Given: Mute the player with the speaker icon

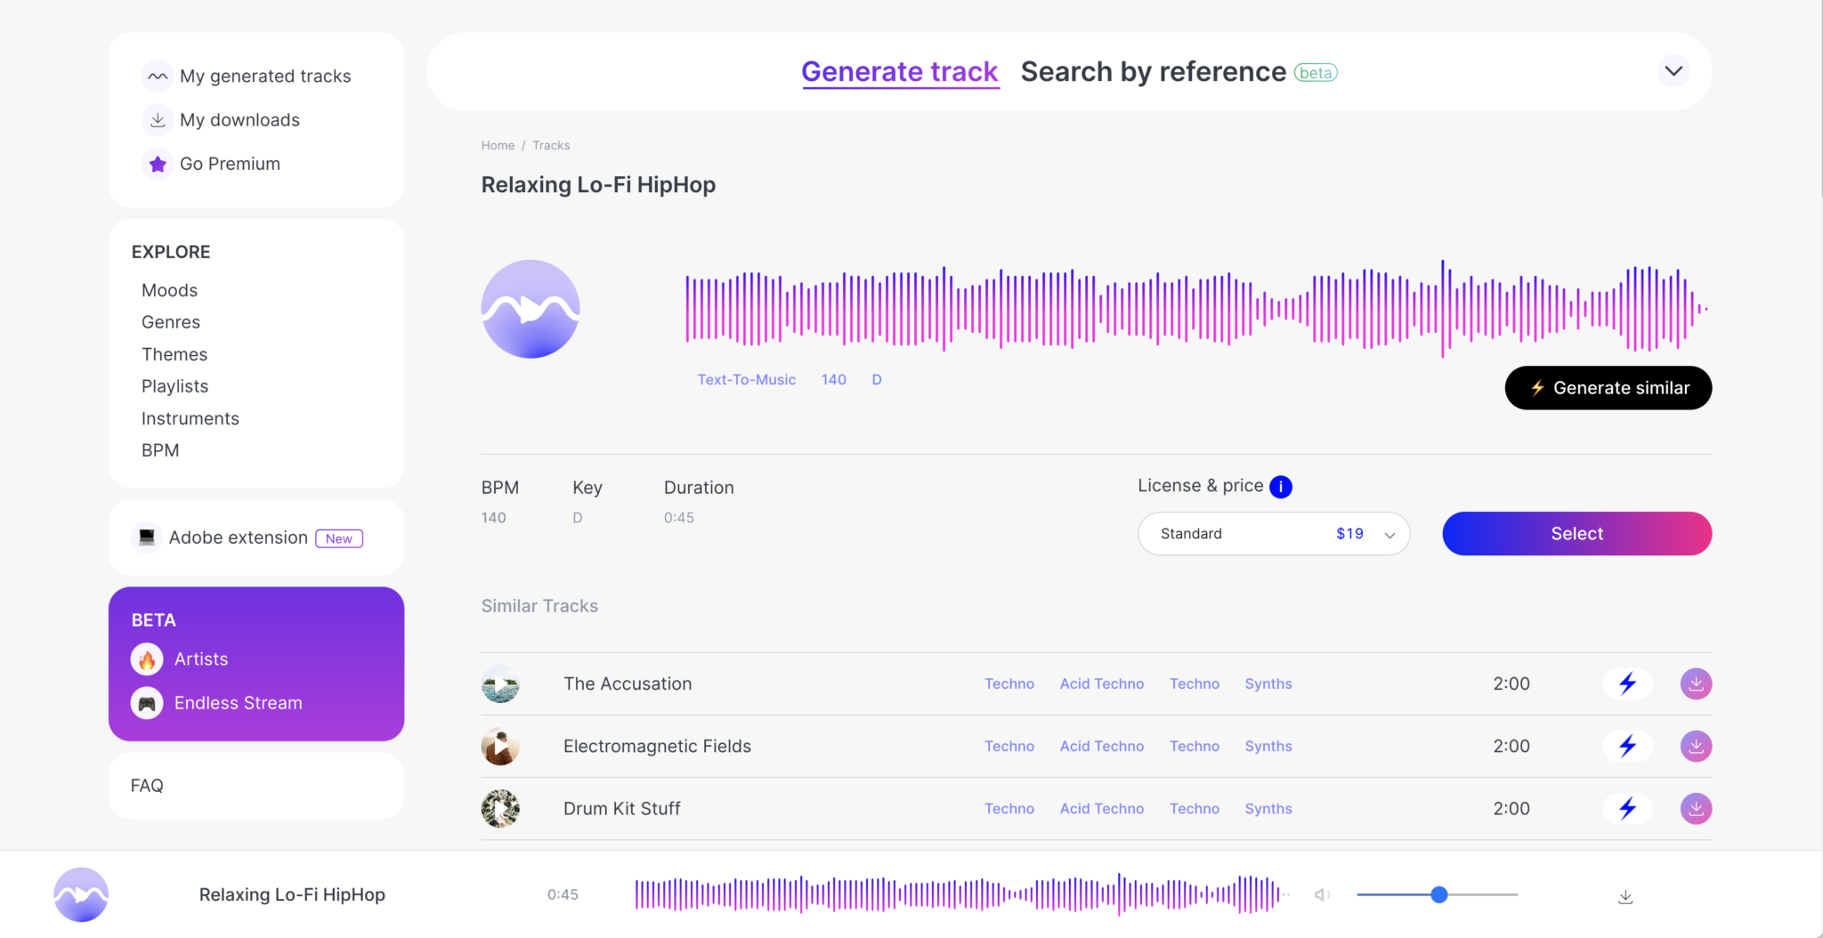Looking at the screenshot, I should click(1322, 894).
